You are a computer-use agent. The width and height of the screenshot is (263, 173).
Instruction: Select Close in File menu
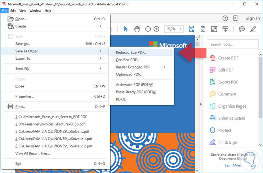coord(55,86)
